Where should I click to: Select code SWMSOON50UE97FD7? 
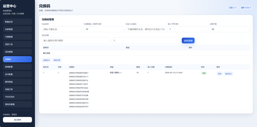point(79,106)
